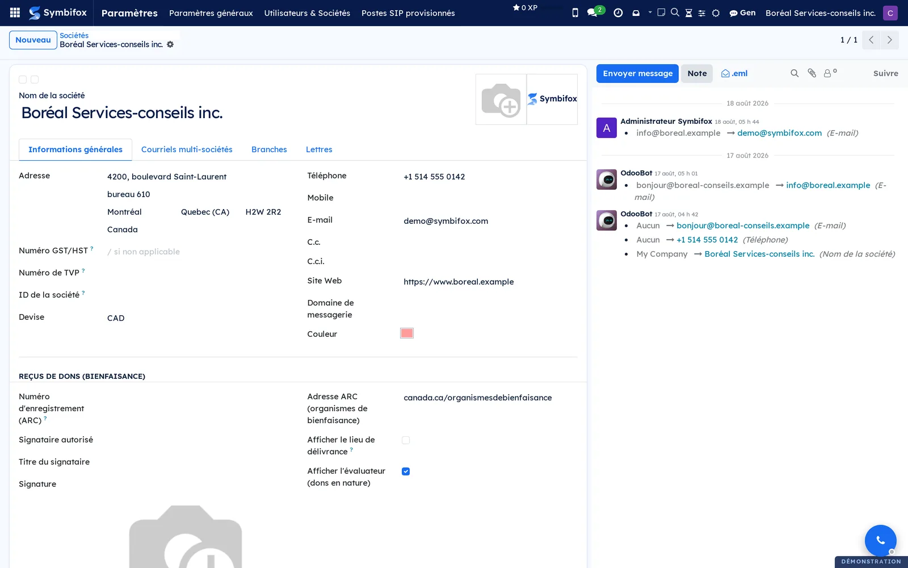
Task: Open the floating phone call button
Action: pyautogui.click(x=880, y=540)
